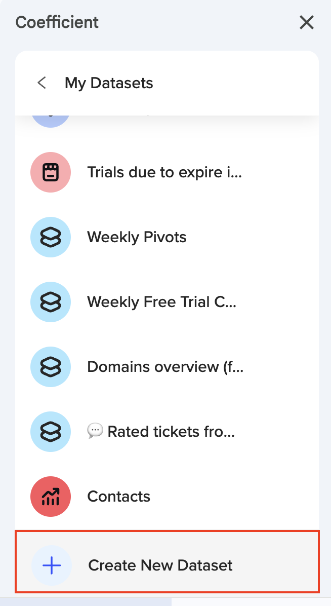The height and width of the screenshot is (606, 331).
Task: Click the blue plus icon for new dataset
Action: (x=52, y=565)
